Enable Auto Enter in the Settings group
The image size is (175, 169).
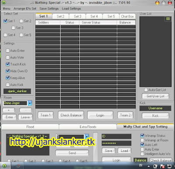tap(7, 51)
